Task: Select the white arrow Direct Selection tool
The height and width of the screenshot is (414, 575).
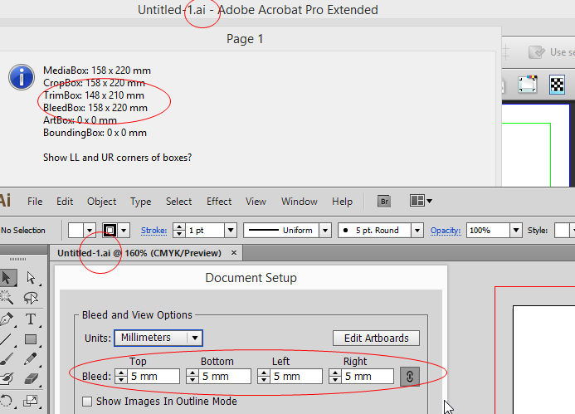Action: pos(32,278)
